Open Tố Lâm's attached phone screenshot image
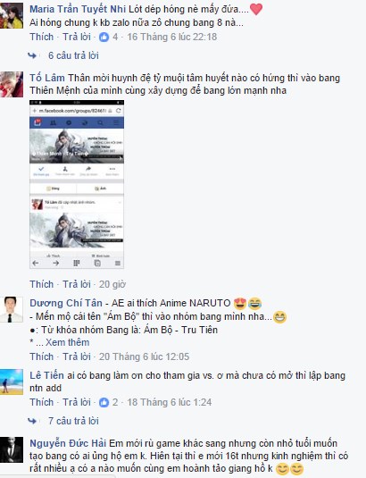The width and height of the screenshot is (366, 478). click(77, 184)
